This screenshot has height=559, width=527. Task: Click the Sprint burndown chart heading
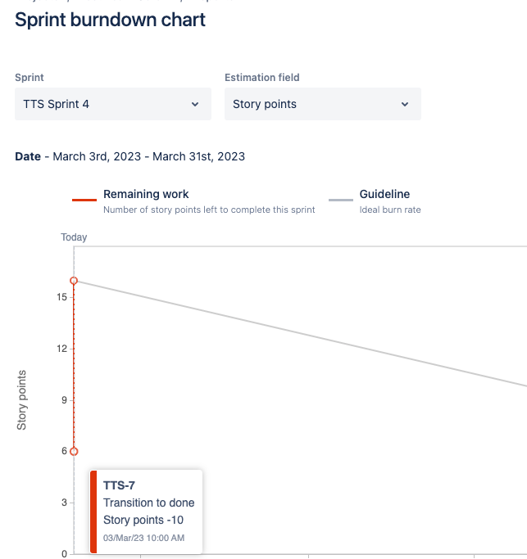(x=110, y=20)
